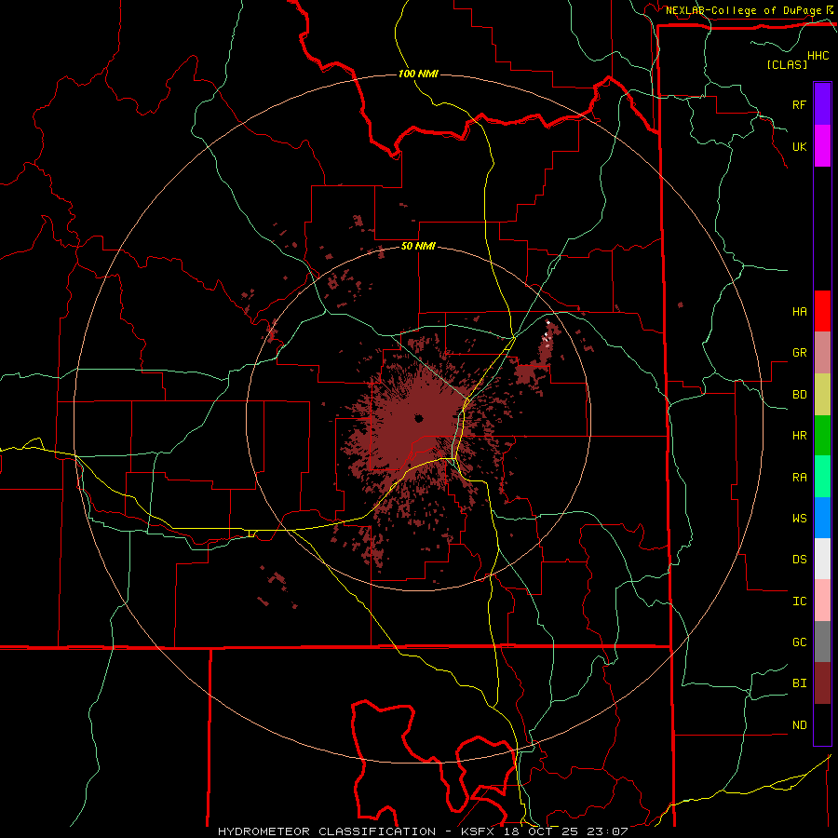The image size is (838, 838).
Task: Click the DS white legend swatch
Action: point(822,559)
